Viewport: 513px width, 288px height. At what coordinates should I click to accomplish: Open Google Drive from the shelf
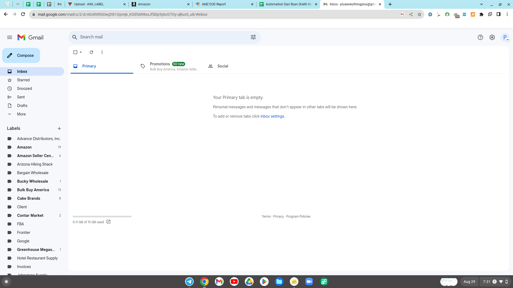click(249, 282)
